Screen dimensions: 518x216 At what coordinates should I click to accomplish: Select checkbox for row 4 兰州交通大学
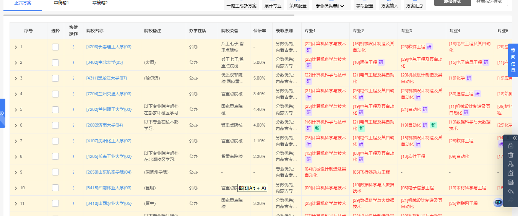55,94
